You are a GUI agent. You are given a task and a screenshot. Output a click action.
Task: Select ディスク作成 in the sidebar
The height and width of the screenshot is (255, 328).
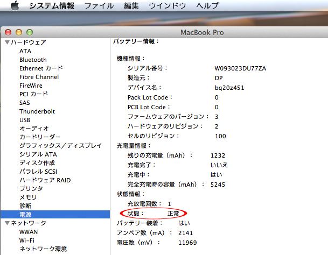coord(37,163)
